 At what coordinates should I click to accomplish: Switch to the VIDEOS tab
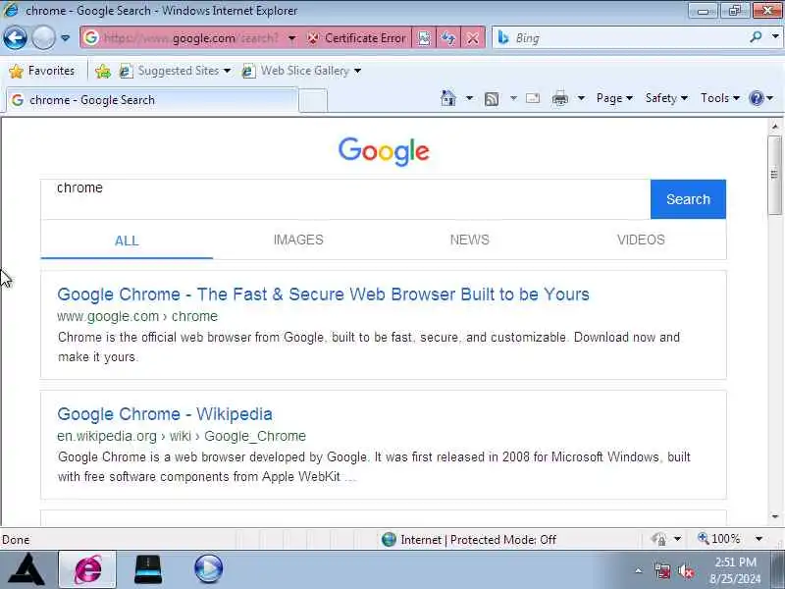tap(641, 240)
